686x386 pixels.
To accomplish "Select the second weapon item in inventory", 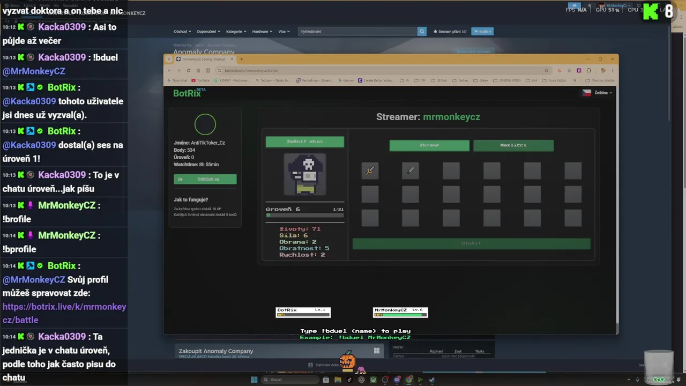I will (x=411, y=170).
